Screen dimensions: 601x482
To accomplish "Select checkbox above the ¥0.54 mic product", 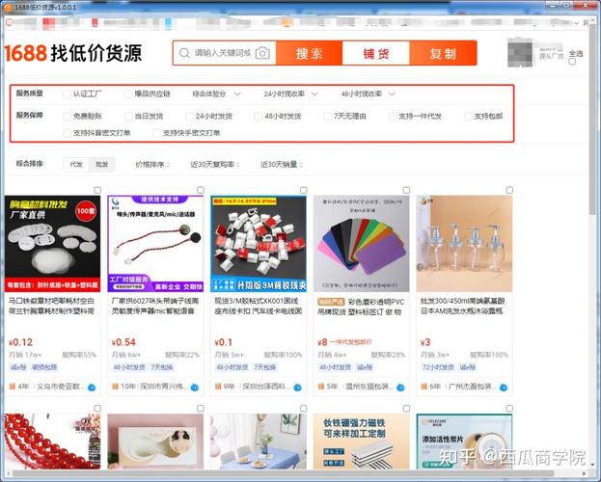I will click(201, 190).
